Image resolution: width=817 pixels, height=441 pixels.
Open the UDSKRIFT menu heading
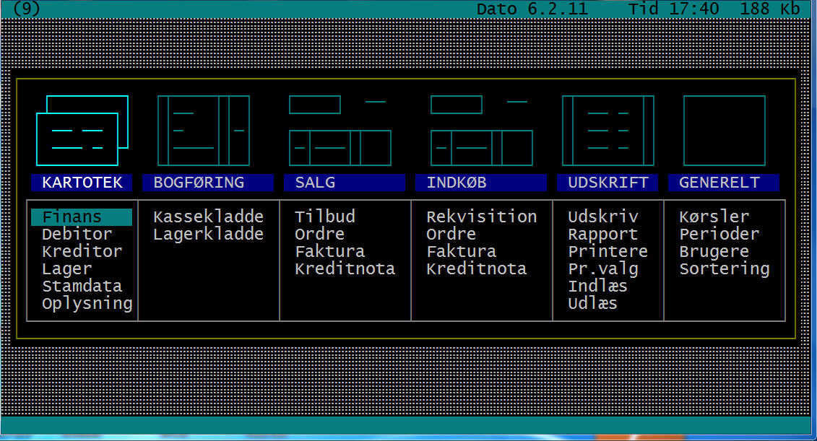click(608, 183)
